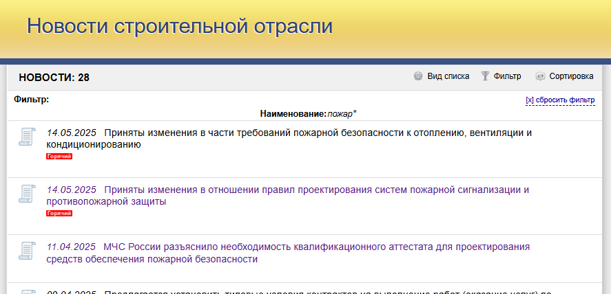Click document icon of МЧС России news item
The width and height of the screenshot is (611, 294).
point(28,251)
